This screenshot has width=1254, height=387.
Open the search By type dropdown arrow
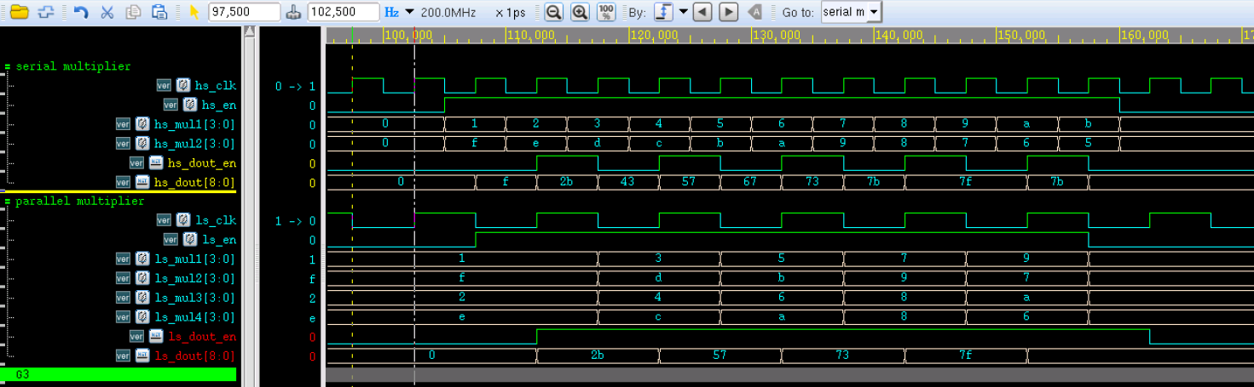coord(683,12)
